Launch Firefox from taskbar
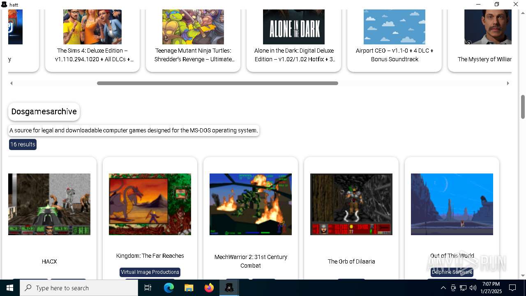Viewport: 526px width, 296px height. [209, 288]
